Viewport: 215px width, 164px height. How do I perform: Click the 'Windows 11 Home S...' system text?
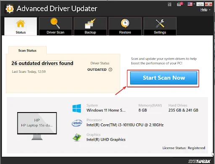coord(106,110)
